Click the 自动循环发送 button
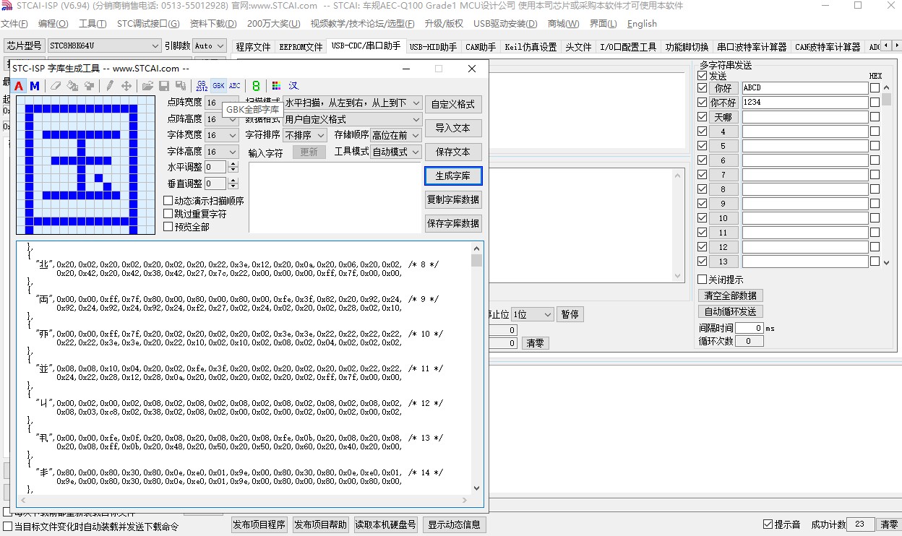 tap(731, 311)
